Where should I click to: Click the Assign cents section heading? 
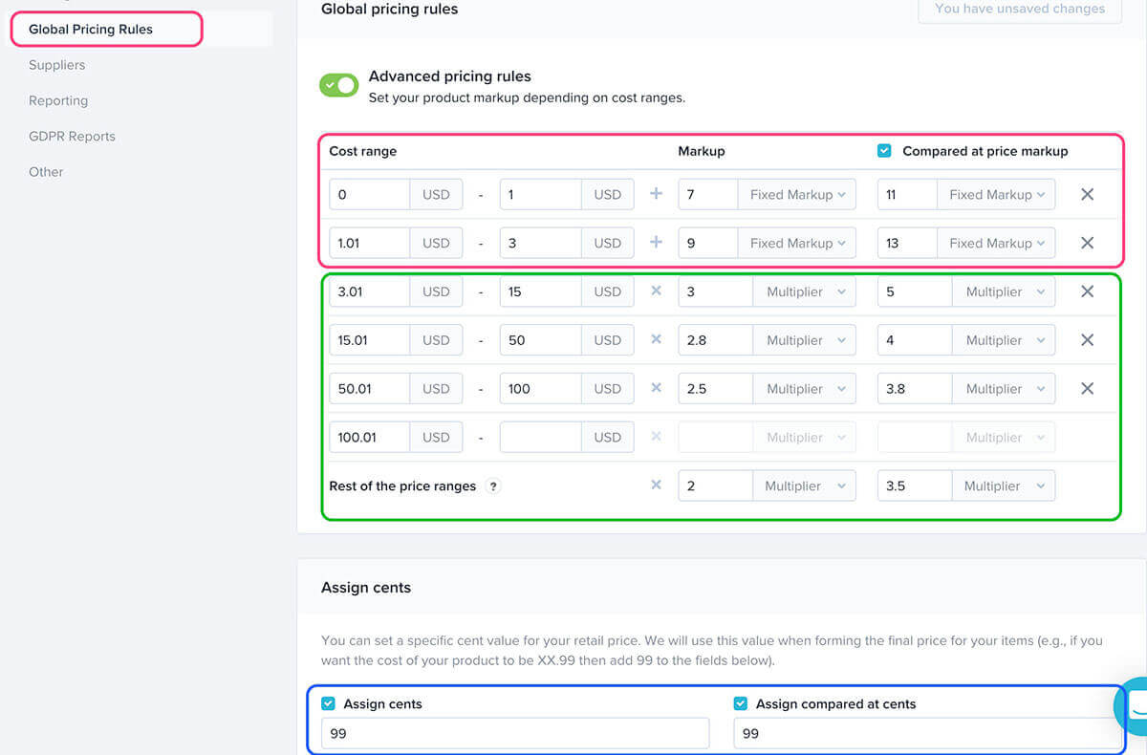click(366, 588)
